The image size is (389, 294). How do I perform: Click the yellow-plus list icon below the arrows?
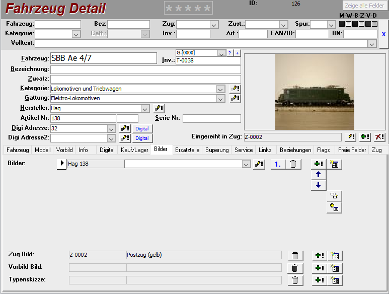334,207
